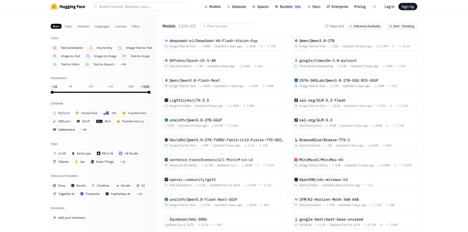
Task: Open the facebook/mms-300m model card
Action: (225, 222)
